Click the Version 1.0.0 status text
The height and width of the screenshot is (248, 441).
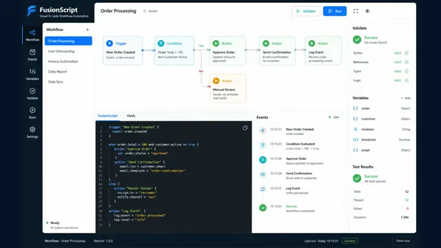click(103, 241)
